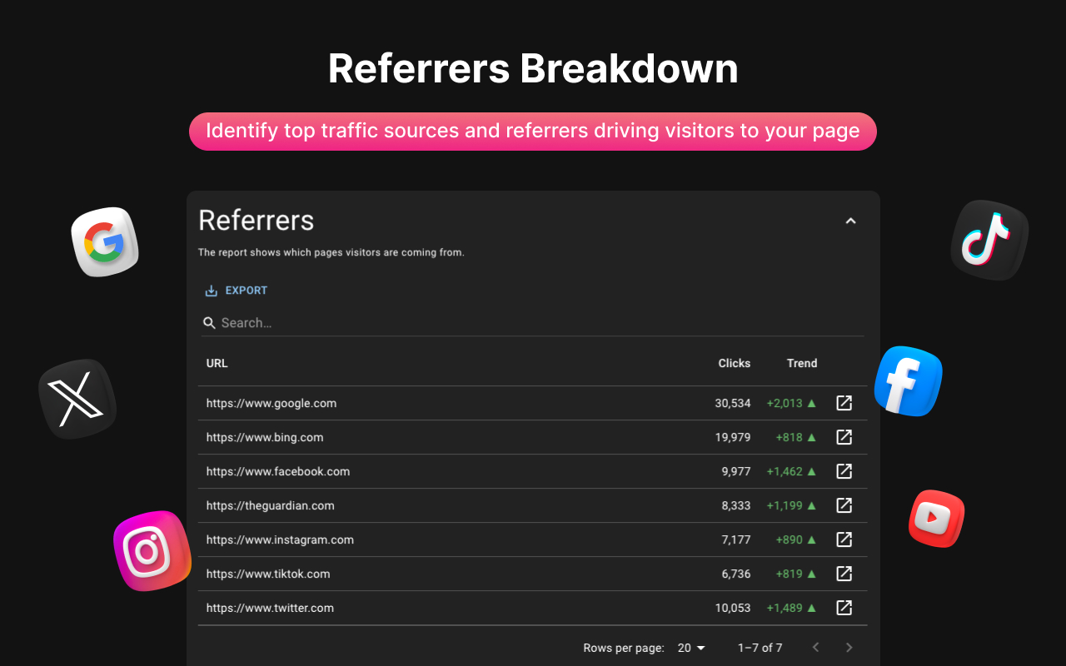The height and width of the screenshot is (666, 1066).
Task: Open facebook.com via its external link icon
Action: coord(844,471)
